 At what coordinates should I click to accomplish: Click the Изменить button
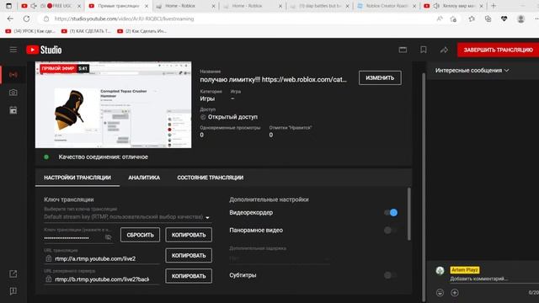point(380,78)
